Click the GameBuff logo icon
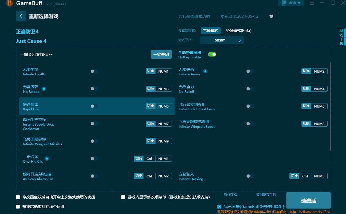 pos(9,4)
